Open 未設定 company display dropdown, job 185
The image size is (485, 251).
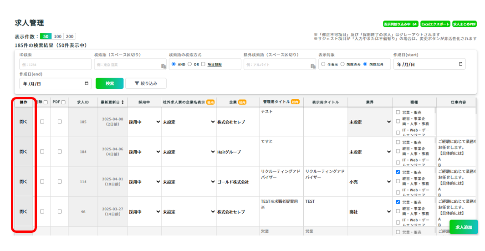coord(189,122)
